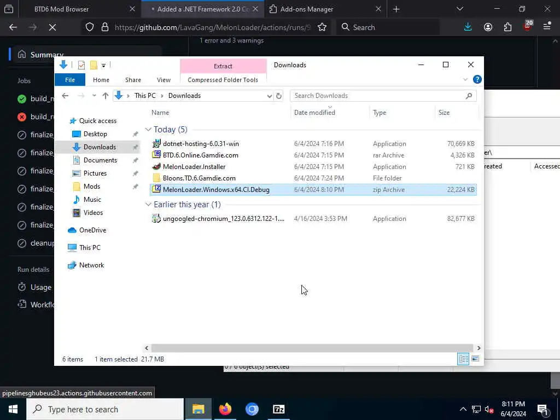Open the View ribbon tab
This screenshot has width=560, height=420.
pos(164,80)
